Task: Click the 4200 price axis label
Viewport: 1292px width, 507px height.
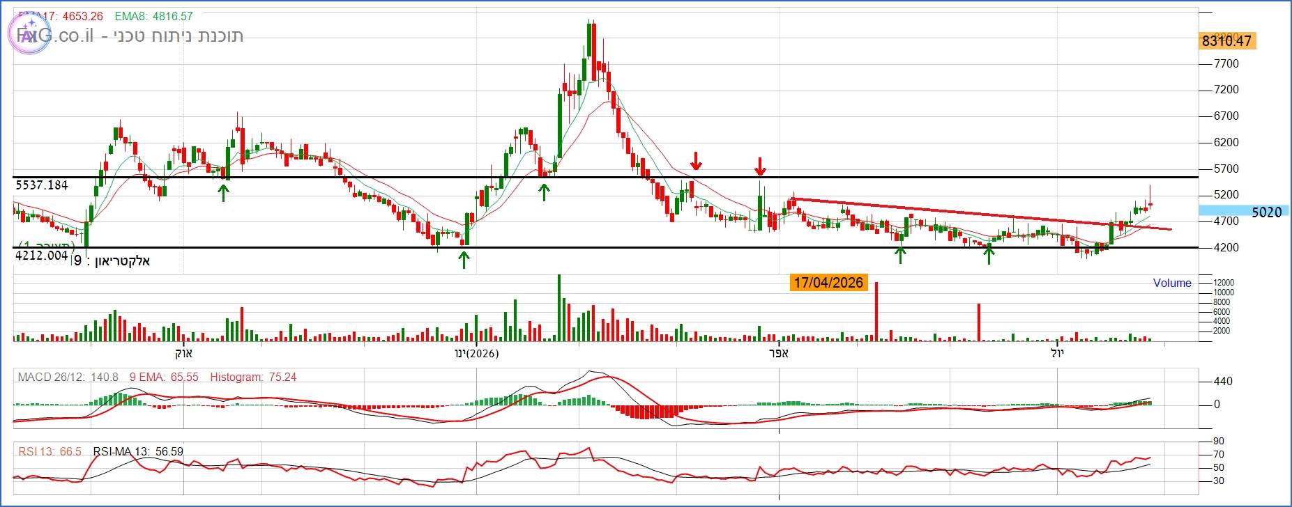Action: click(x=1226, y=247)
